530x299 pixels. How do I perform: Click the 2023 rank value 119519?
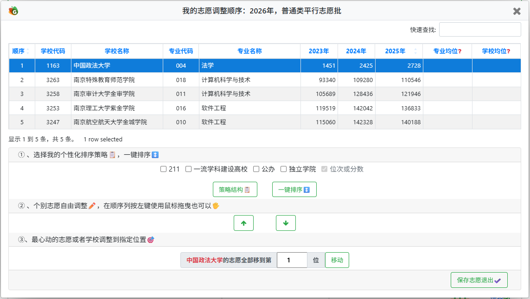click(326, 108)
